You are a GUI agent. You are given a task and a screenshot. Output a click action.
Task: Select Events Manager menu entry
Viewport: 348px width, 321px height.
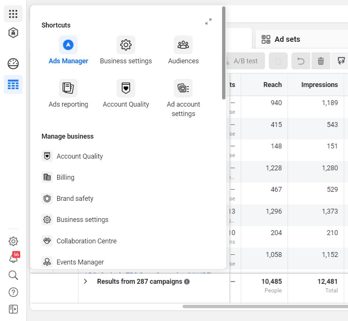coord(80,262)
